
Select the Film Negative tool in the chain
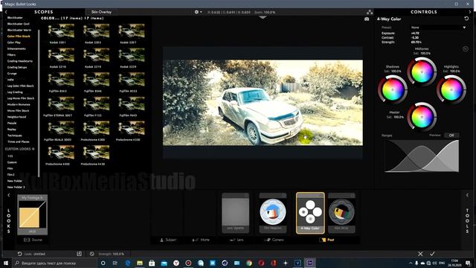(273, 213)
